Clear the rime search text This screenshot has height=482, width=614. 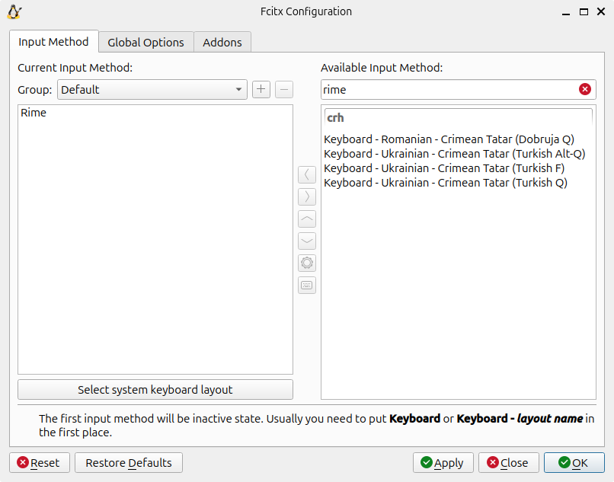(x=585, y=90)
